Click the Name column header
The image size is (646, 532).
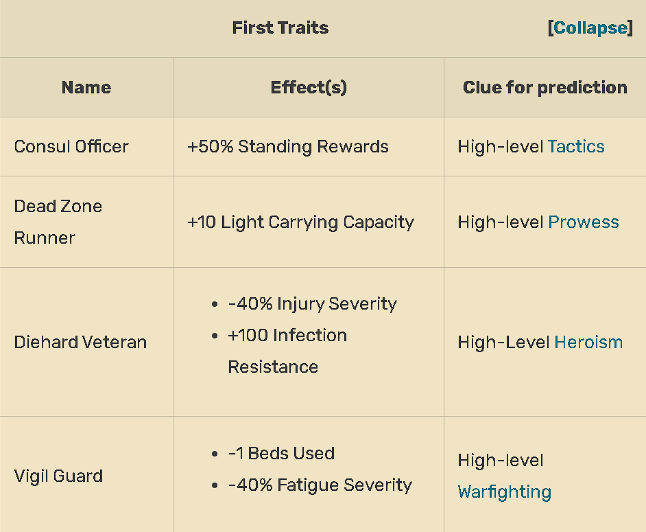[x=86, y=87]
